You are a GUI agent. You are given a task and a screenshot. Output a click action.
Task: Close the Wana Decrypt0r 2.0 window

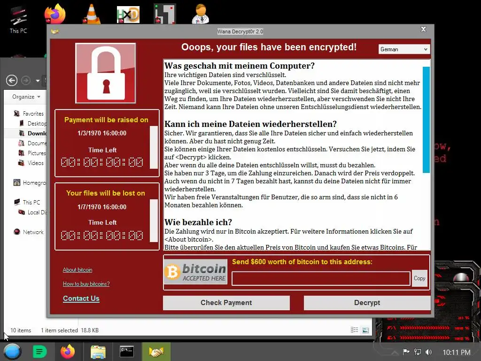click(423, 29)
